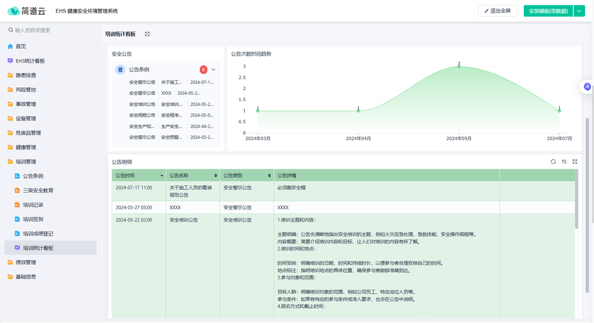
Task: Open 首页 from the sidebar
Action: [21, 47]
